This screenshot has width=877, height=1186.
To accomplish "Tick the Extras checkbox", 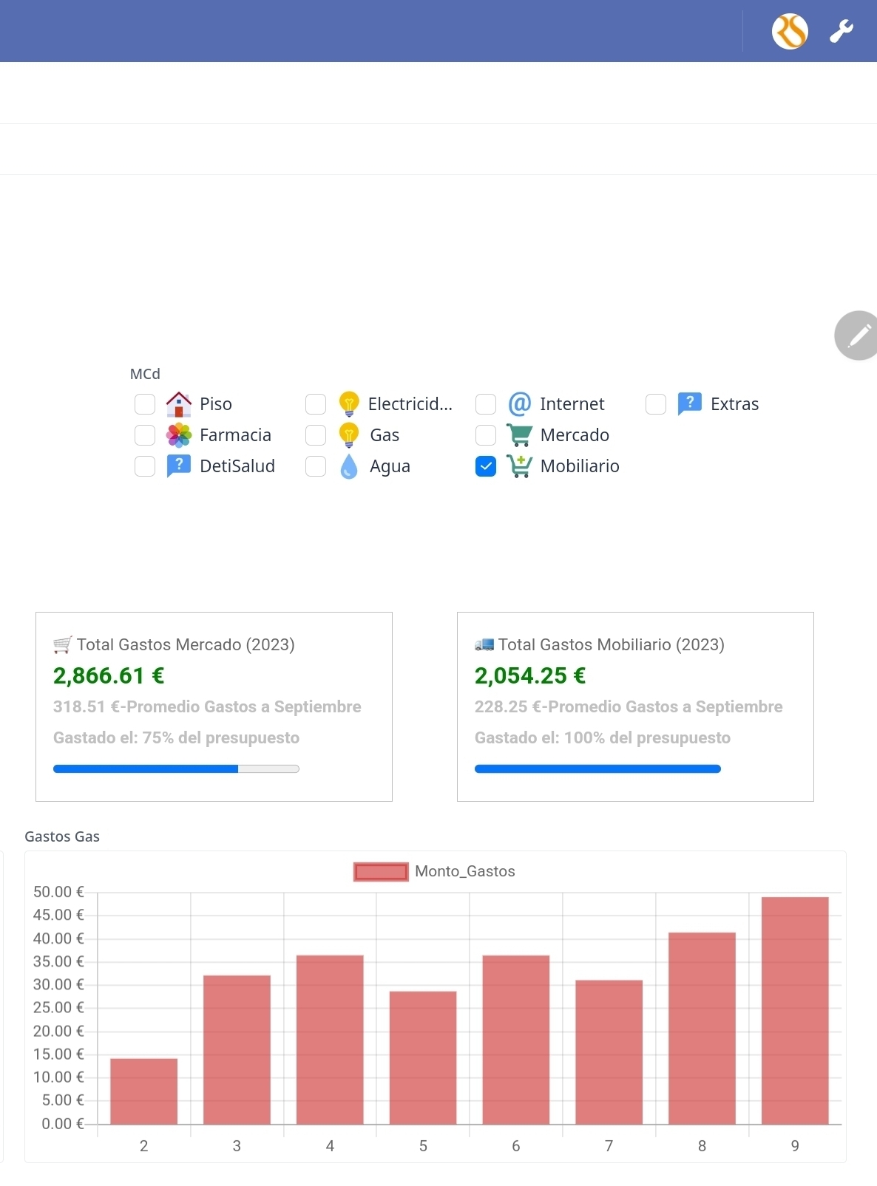I will (x=656, y=404).
